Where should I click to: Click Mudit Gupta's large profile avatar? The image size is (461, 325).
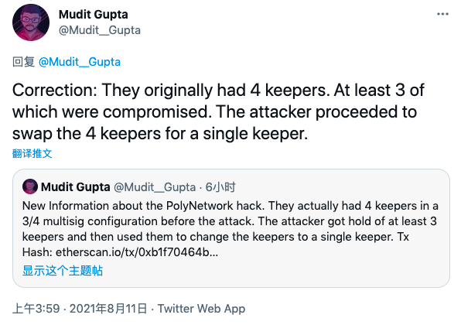coord(31,22)
